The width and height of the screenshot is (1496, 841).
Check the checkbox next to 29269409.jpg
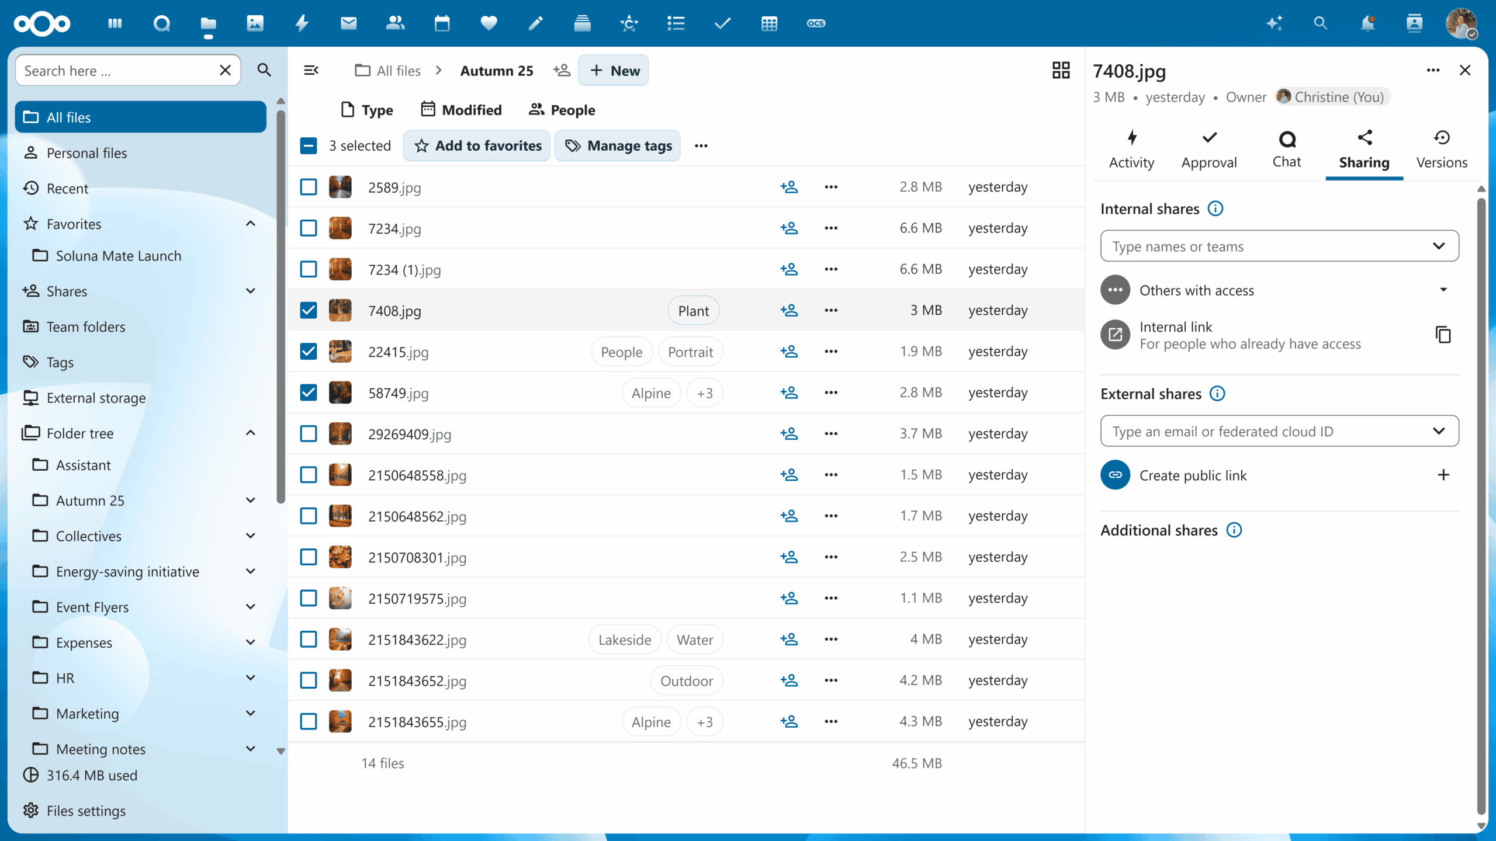click(x=308, y=433)
